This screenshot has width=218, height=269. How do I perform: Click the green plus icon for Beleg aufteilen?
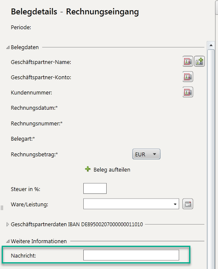click(x=88, y=169)
